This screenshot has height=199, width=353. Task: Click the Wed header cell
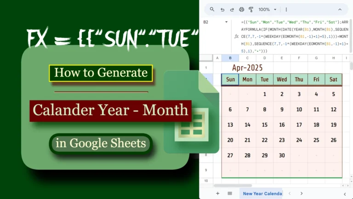(282, 79)
